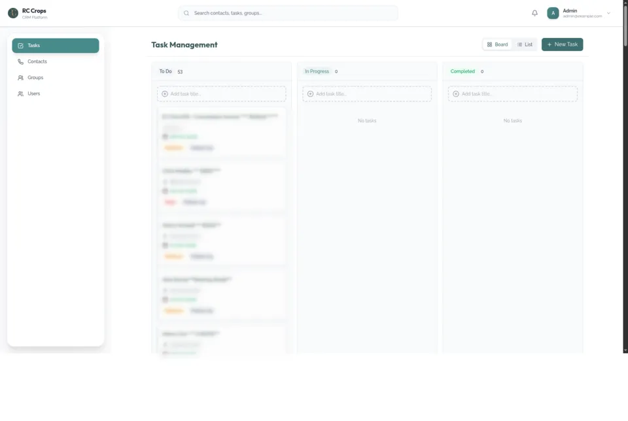Click plus icon in Completed add field
Screen dimensions: 628x421
click(x=456, y=94)
